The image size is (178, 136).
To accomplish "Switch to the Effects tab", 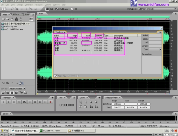I will click(16, 15).
